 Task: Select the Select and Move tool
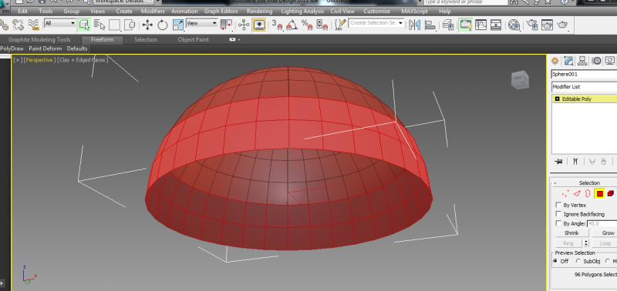point(147,25)
